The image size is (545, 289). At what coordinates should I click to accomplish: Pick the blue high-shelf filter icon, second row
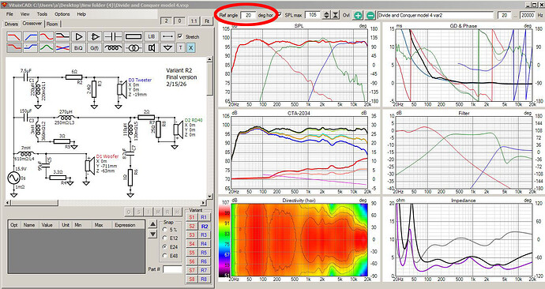[x=31, y=47]
